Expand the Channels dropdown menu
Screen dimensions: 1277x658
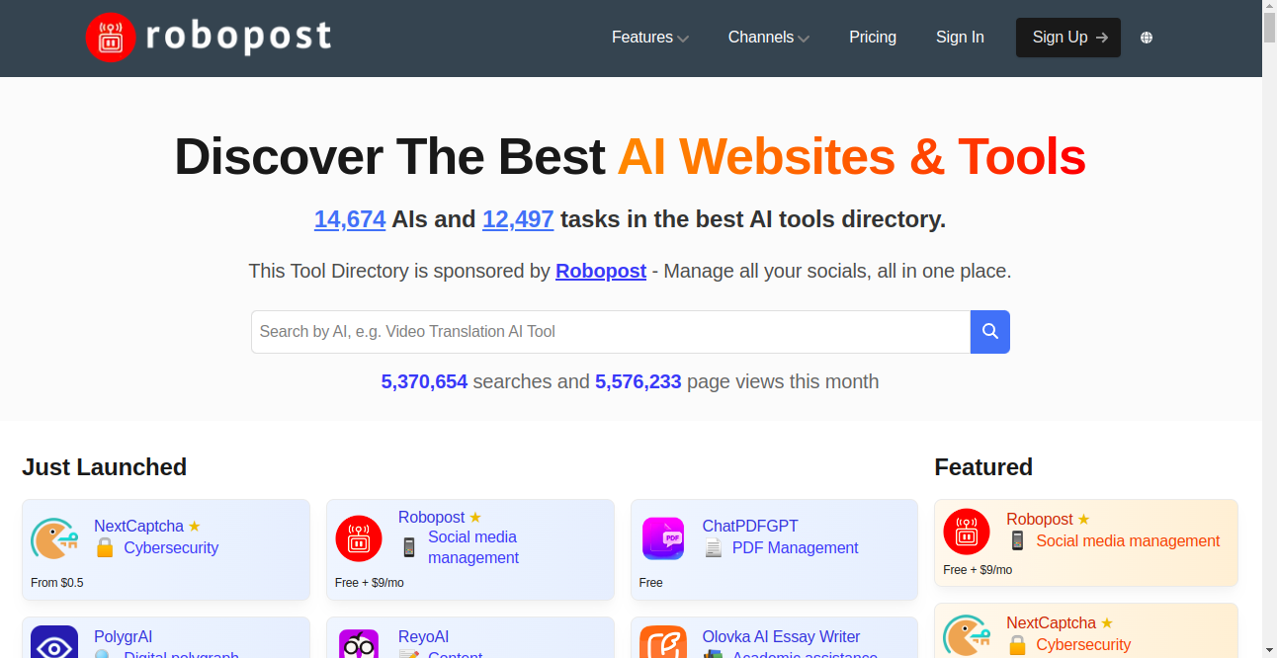click(769, 38)
